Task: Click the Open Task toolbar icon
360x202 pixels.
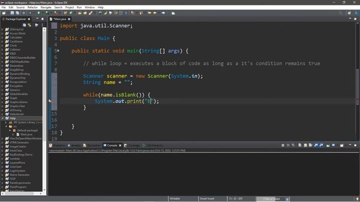Action: pyautogui.click(x=85, y=13)
